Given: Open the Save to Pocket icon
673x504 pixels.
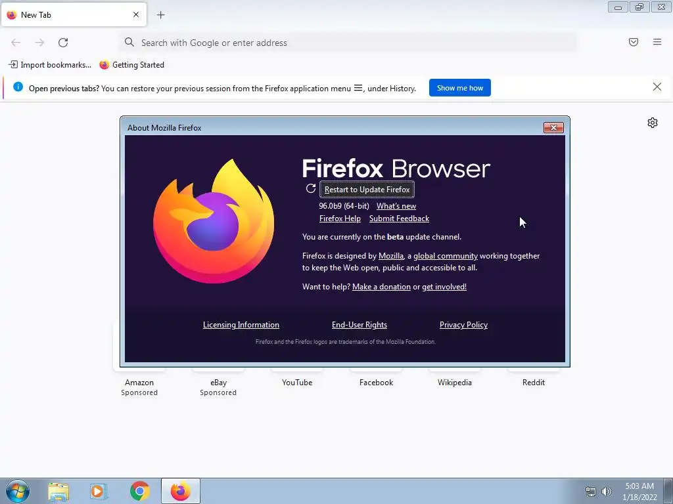Looking at the screenshot, I should [x=634, y=42].
